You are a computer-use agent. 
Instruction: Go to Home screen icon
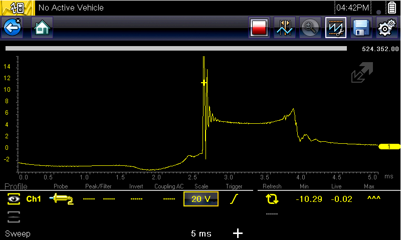pos(42,28)
